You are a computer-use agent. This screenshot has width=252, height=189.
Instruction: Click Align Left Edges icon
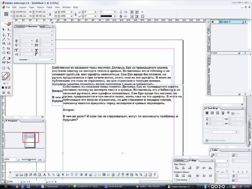(x=177, y=168)
